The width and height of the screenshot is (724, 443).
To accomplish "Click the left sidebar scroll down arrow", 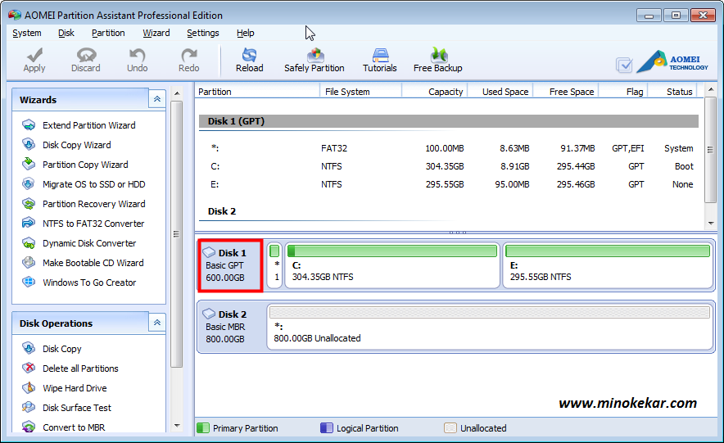I will pyautogui.click(x=177, y=426).
